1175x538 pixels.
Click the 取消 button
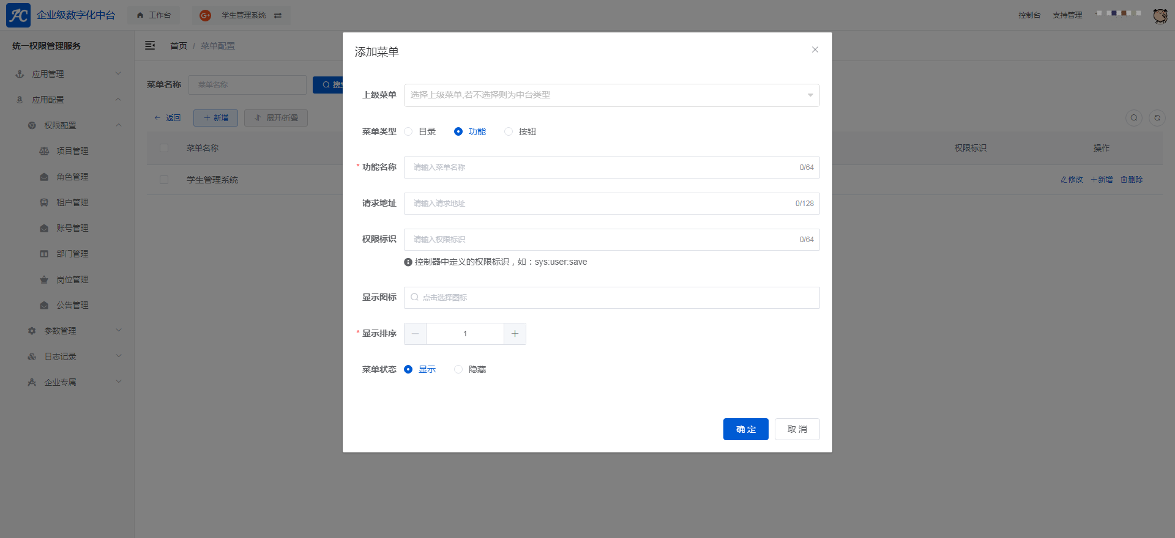[x=797, y=429]
